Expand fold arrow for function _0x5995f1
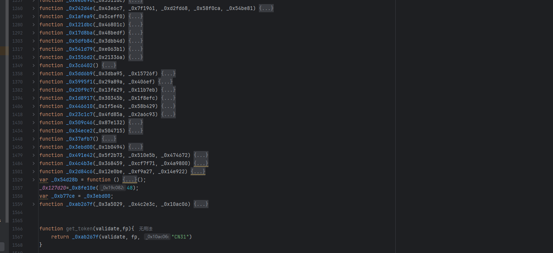The height and width of the screenshot is (253, 553). [33, 82]
